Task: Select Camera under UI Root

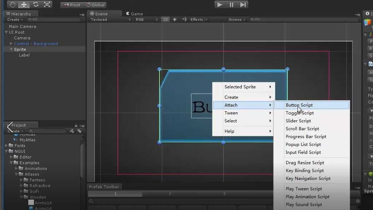Action: 22,38
